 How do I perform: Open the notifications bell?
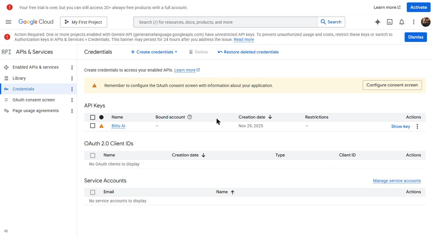coord(402,22)
